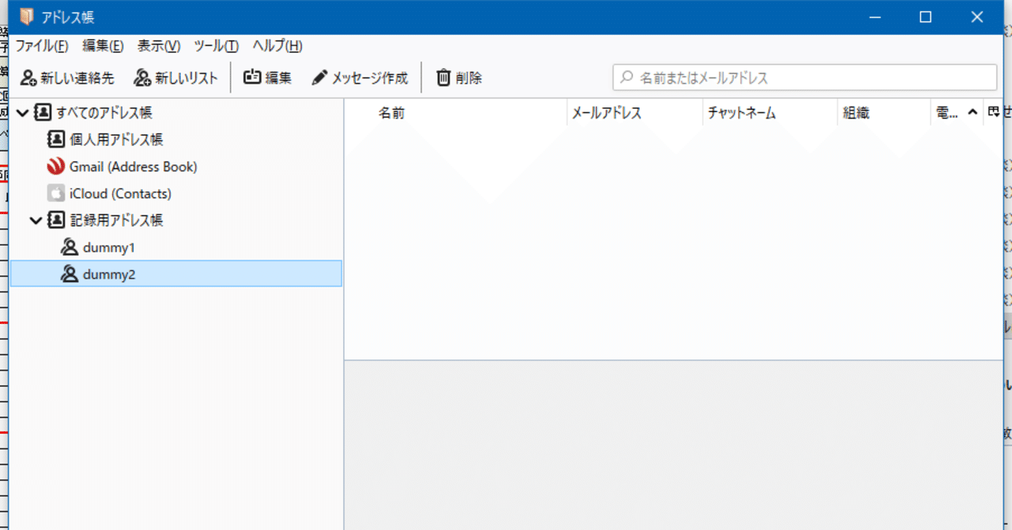1012x530 pixels.
Task: Click the 削除 trash button
Action: [459, 77]
